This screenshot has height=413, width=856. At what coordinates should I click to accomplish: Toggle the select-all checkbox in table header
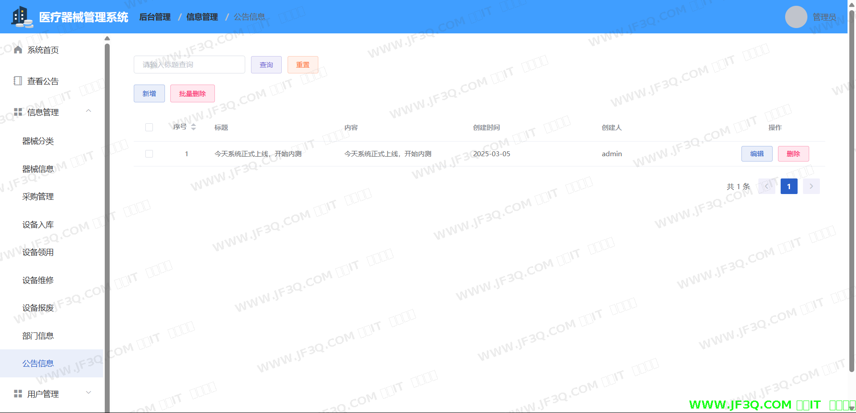149,128
